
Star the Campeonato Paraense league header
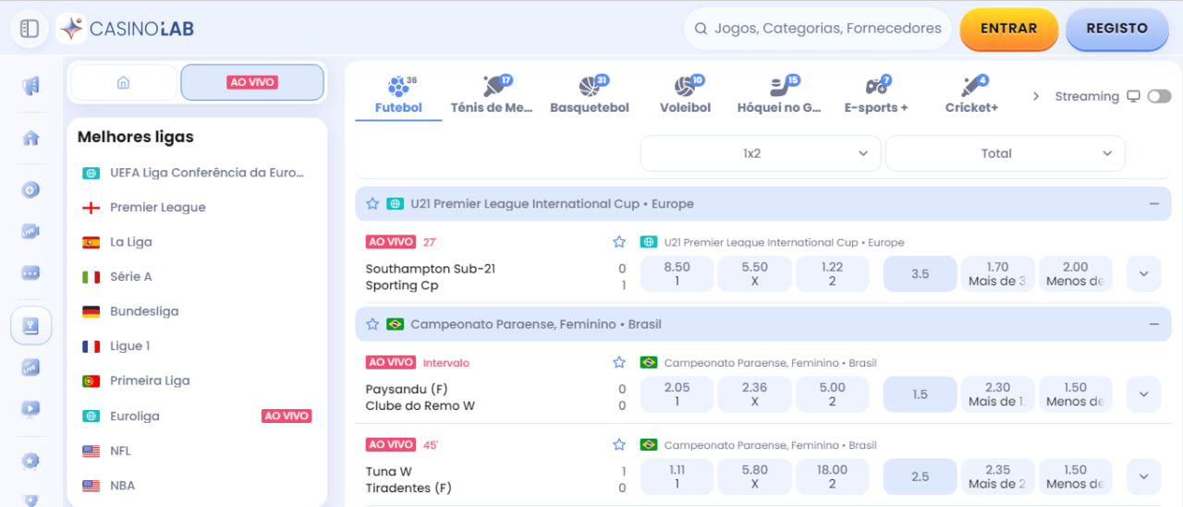click(x=372, y=324)
